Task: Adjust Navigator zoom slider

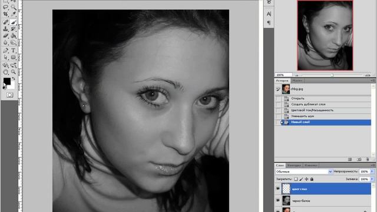Action: point(332,75)
